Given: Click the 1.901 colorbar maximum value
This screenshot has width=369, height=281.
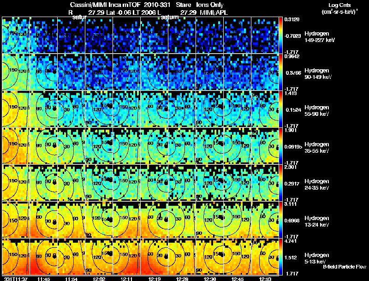Looking at the screenshot, I should (x=291, y=130).
